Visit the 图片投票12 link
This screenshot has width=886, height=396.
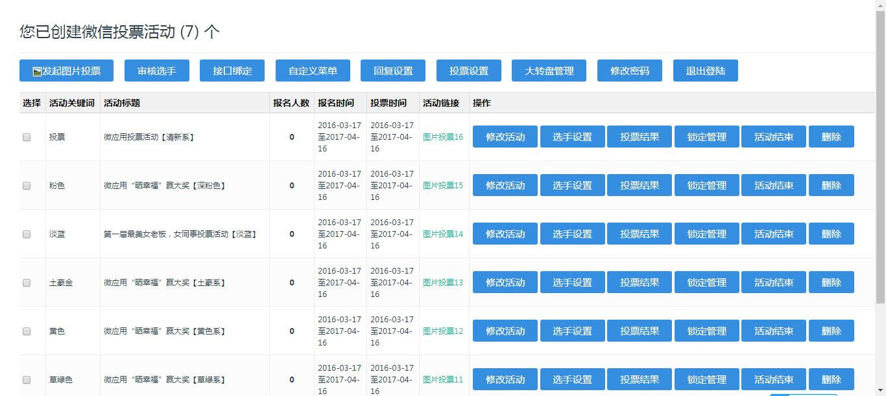click(443, 331)
